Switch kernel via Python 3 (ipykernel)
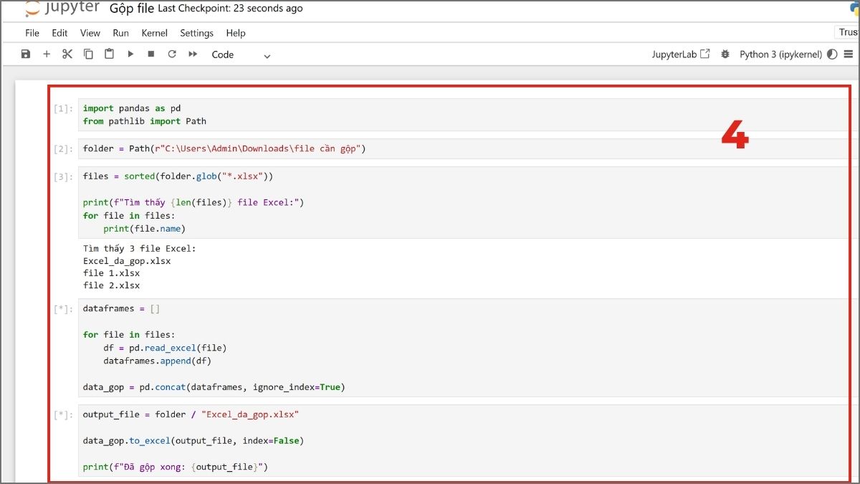Screen dimensions: 860x484 (780, 54)
